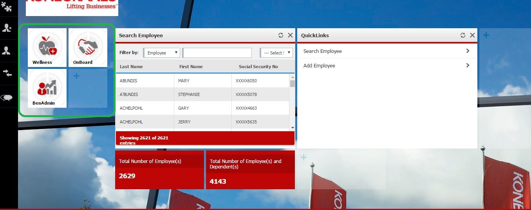Launch the BenAdmin tile
The image size is (531, 210).
[47, 88]
